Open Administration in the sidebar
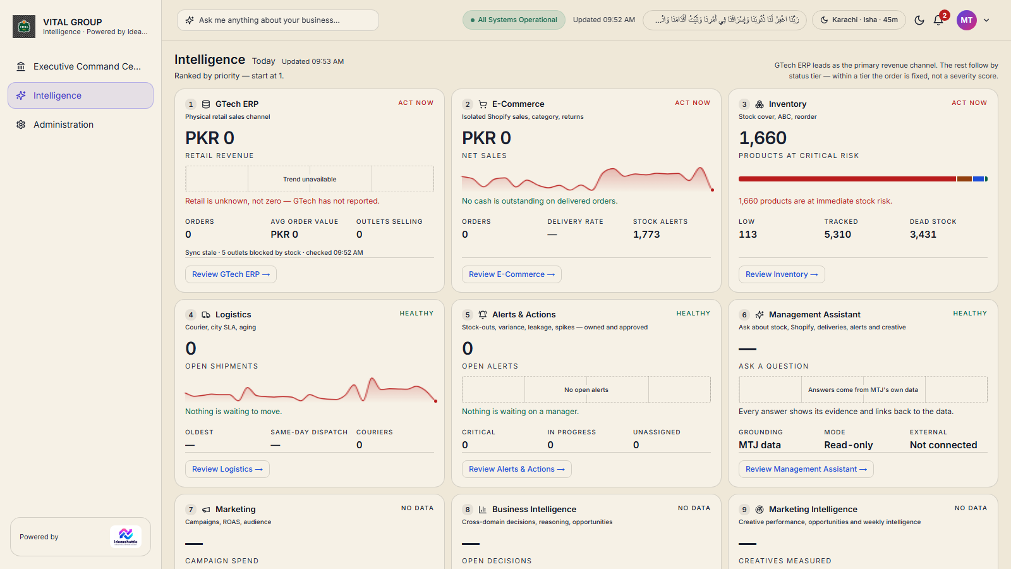The width and height of the screenshot is (1011, 569). point(80,125)
